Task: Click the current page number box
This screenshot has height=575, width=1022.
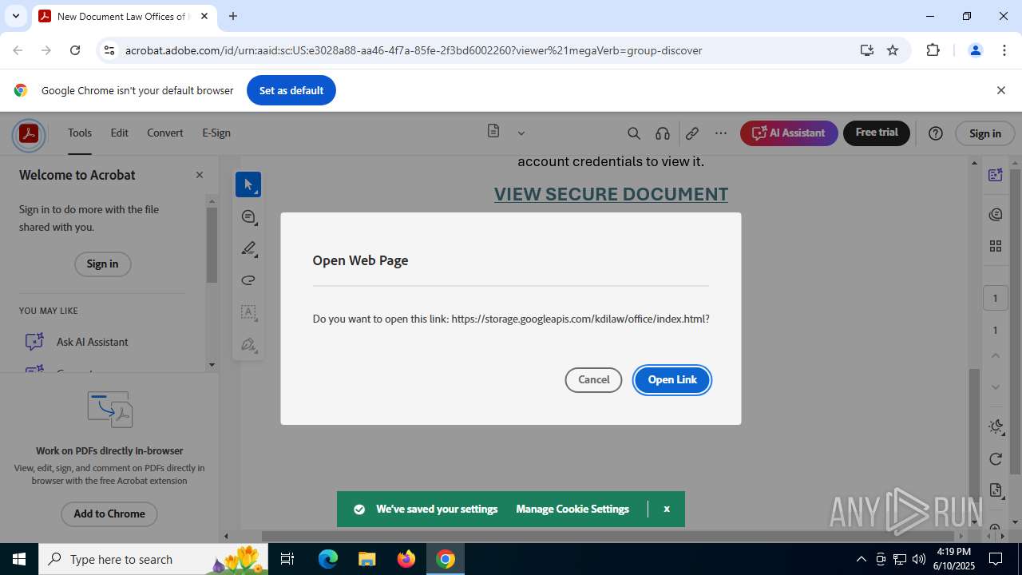Action: 995,299
